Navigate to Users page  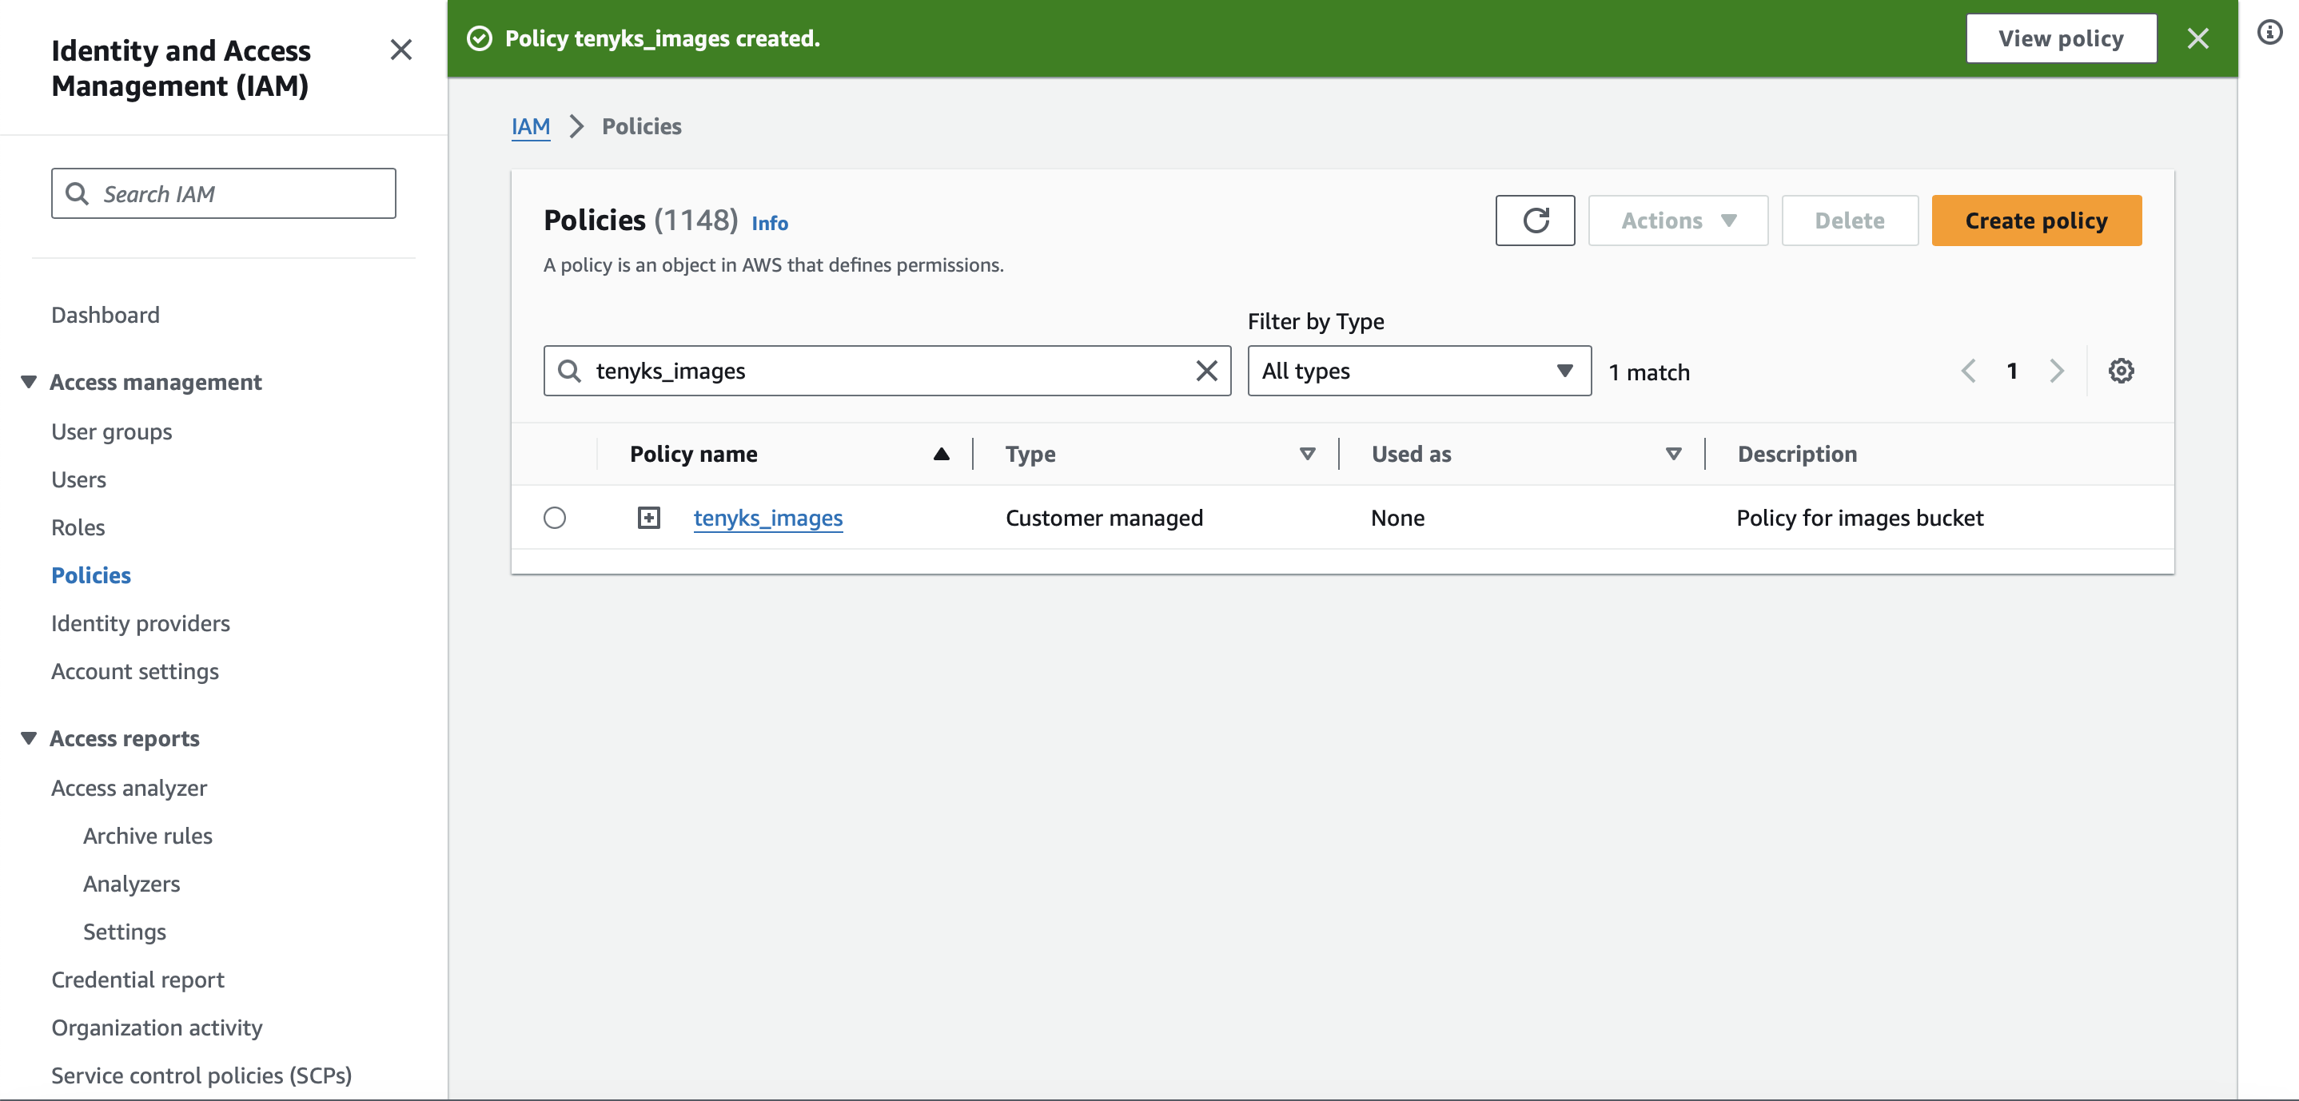point(78,479)
